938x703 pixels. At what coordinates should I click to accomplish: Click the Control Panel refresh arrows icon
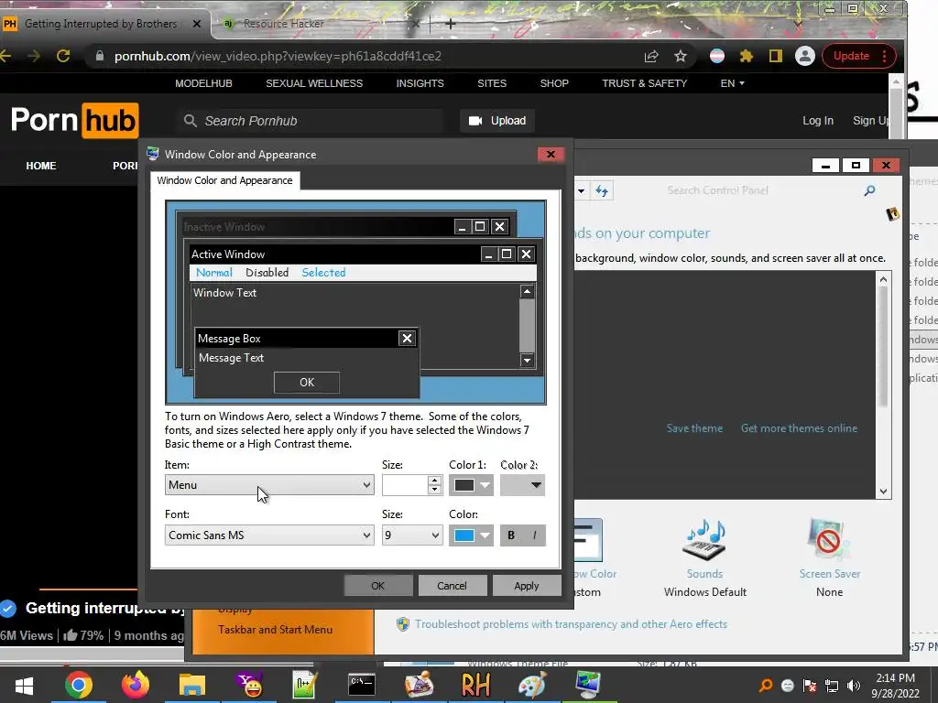click(602, 190)
